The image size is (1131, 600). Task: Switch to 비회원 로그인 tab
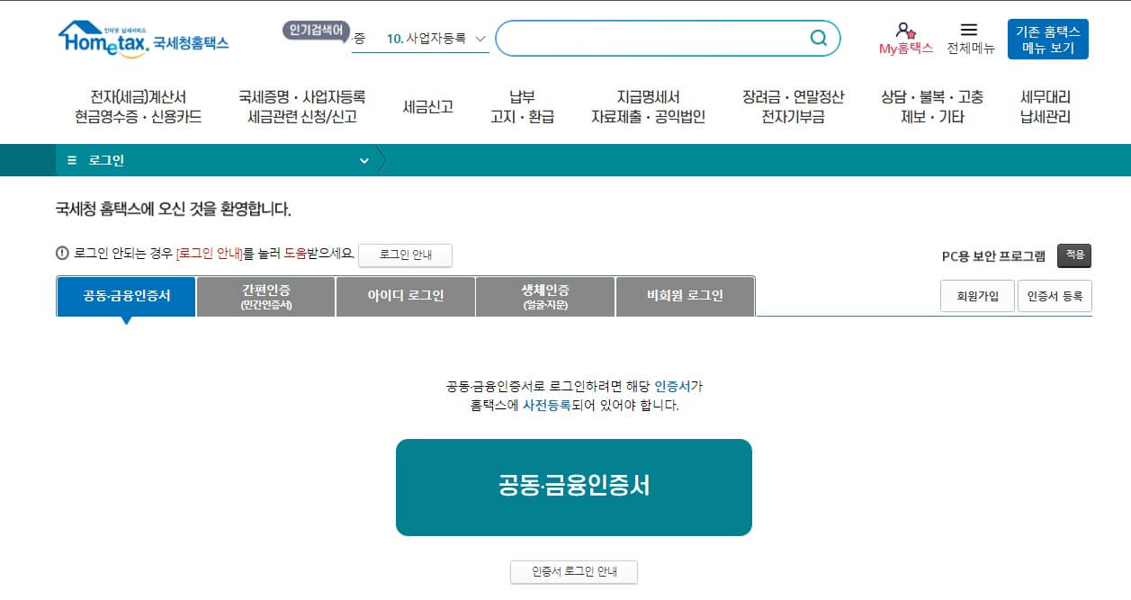click(685, 296)
